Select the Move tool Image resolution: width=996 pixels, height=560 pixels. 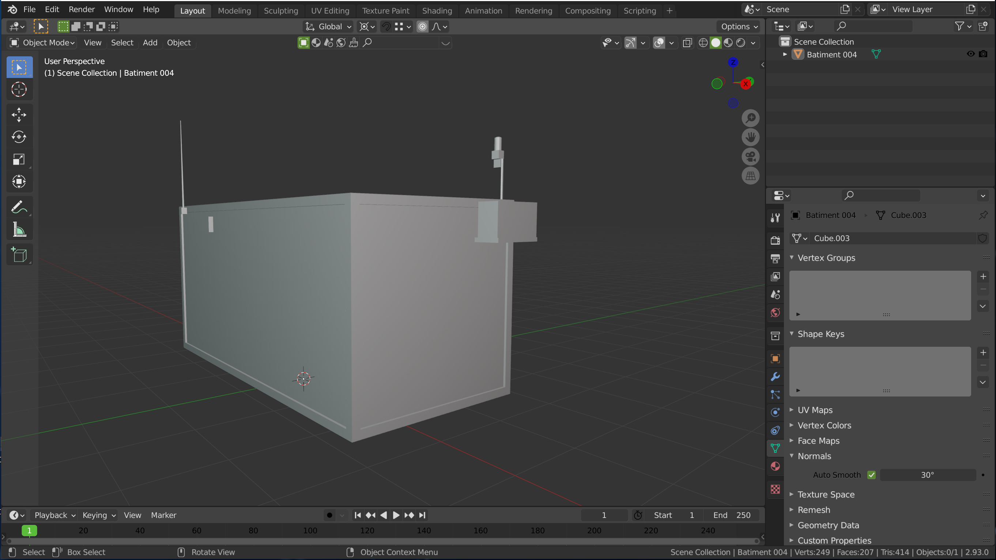pos(19,115)
